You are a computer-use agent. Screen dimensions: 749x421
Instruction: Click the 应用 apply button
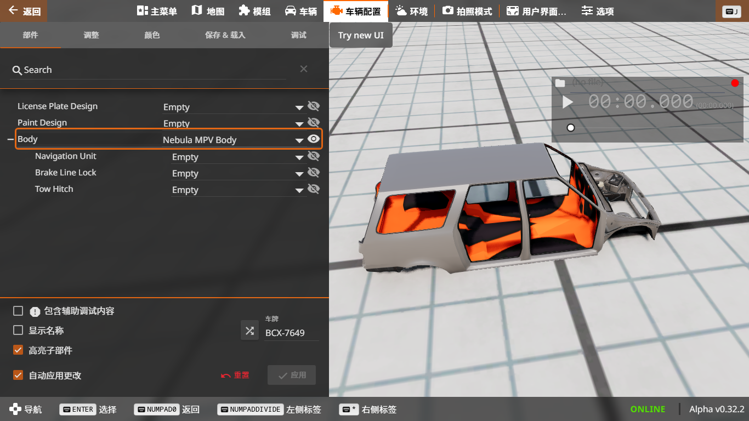pyautogui.click(x=292, y=376)
